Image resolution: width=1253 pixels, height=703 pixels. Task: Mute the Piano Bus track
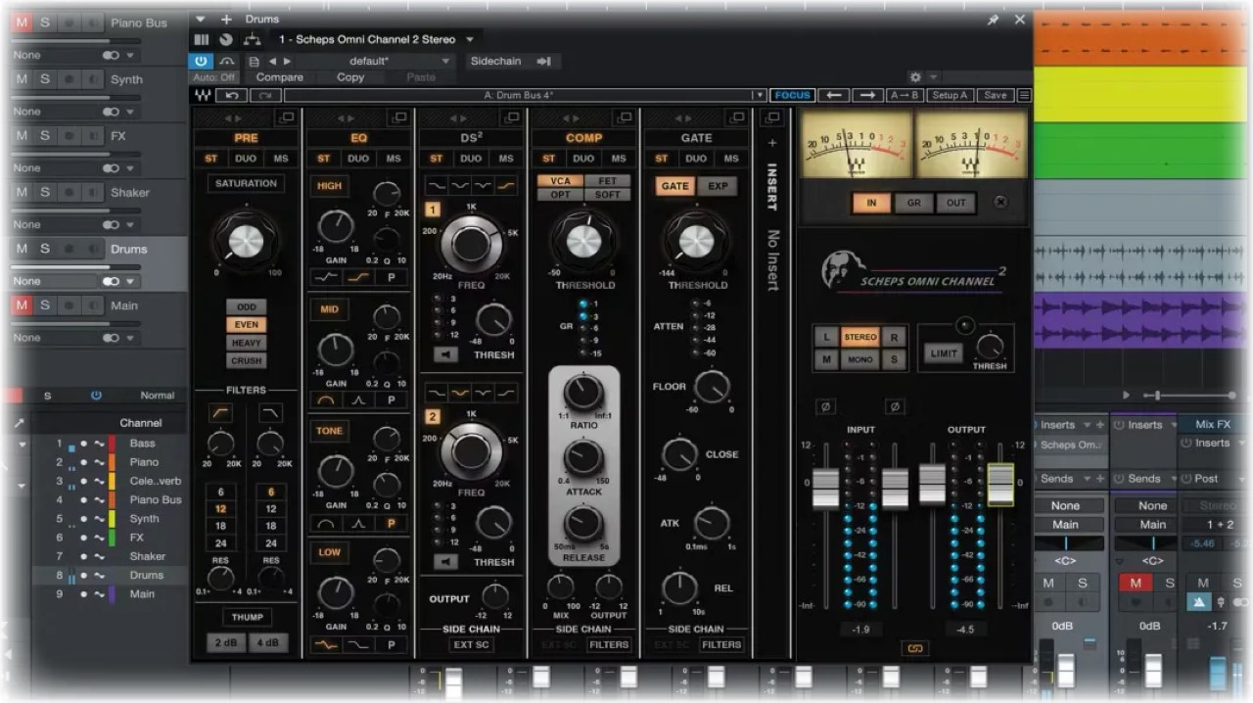coord(22,23)
